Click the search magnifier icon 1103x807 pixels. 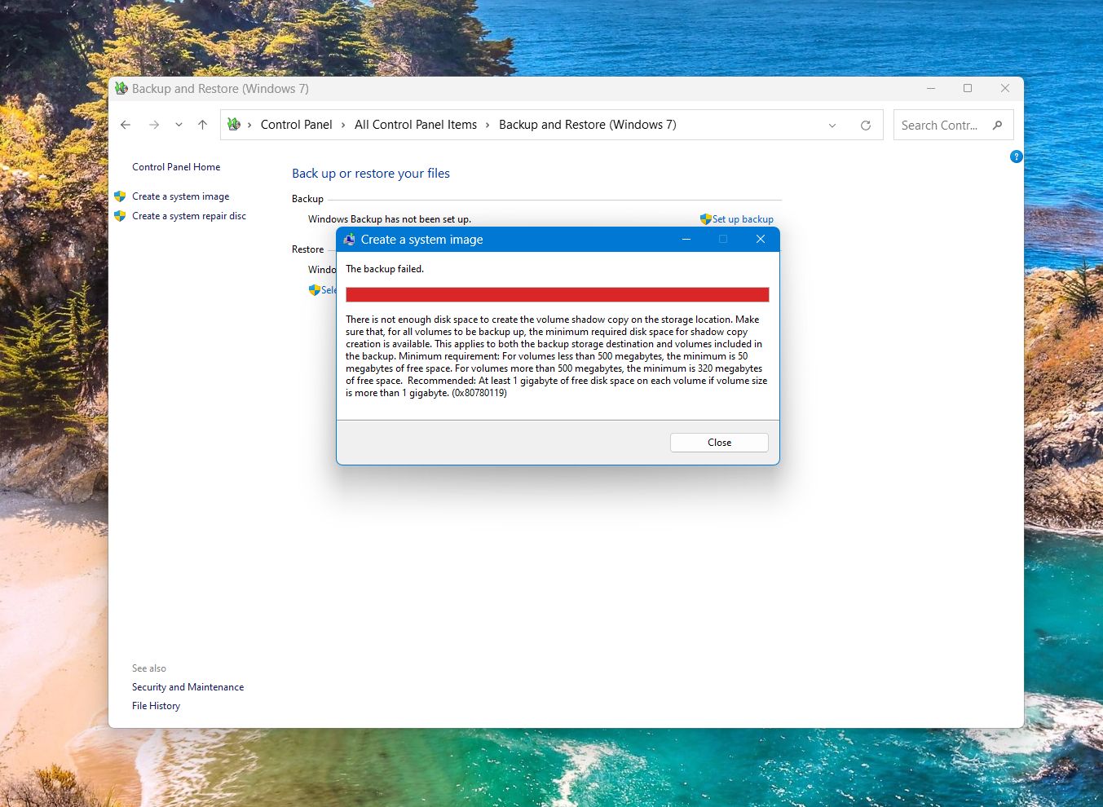tap(997, 126)
